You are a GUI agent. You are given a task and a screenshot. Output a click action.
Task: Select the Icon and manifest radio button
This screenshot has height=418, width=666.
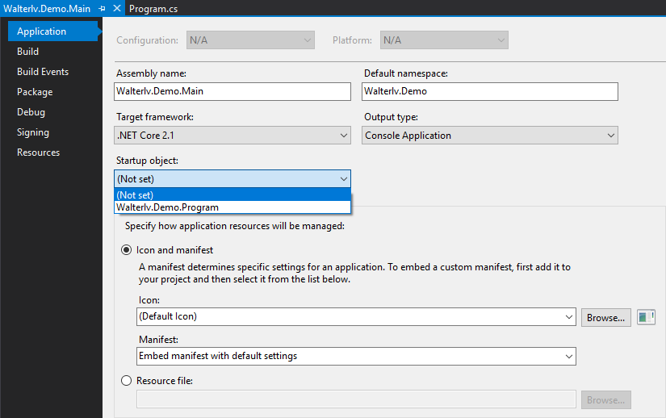coord(126,250)
